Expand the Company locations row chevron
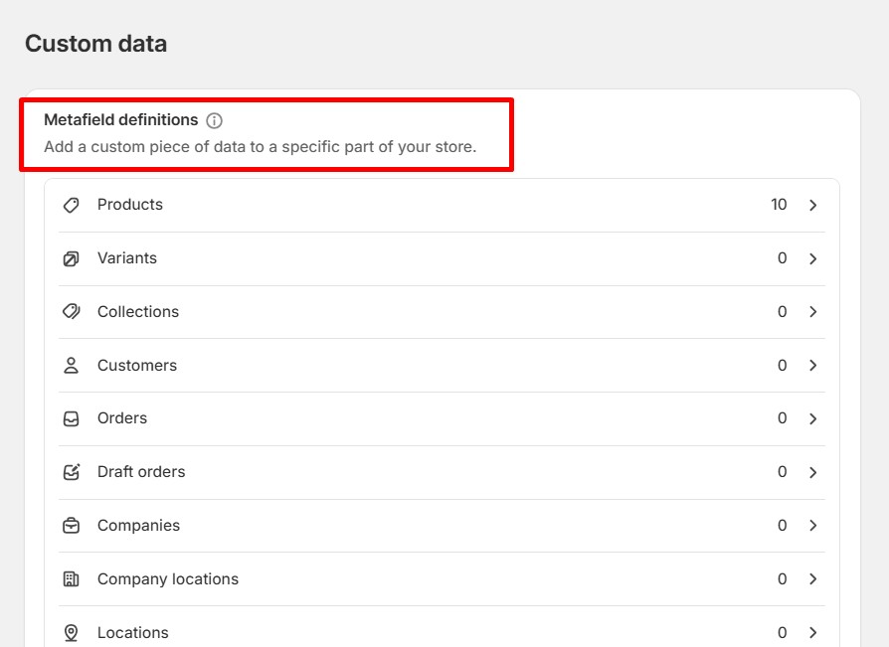 813,579
